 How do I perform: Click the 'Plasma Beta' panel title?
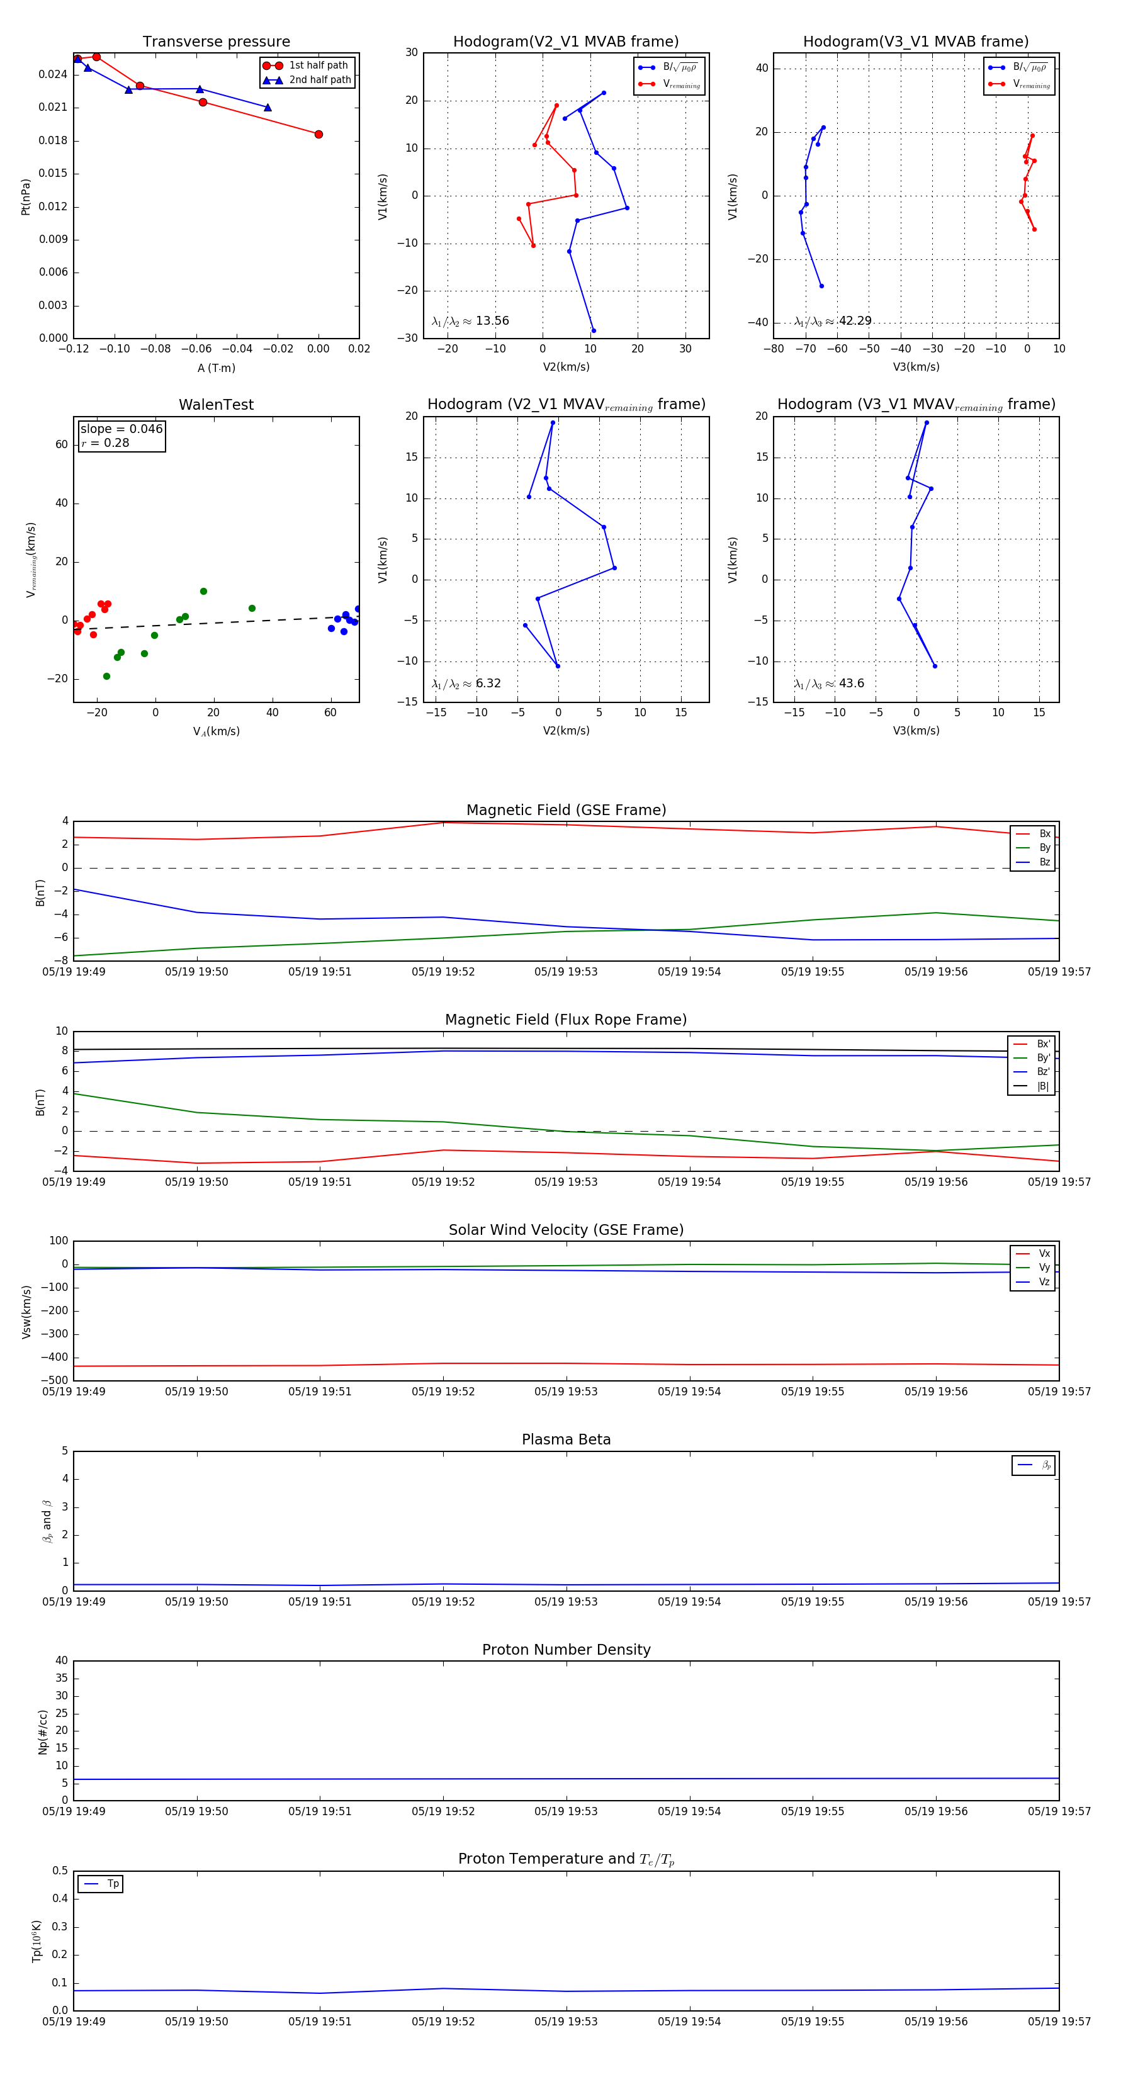pyautogui.click(x=566, y=1439)
